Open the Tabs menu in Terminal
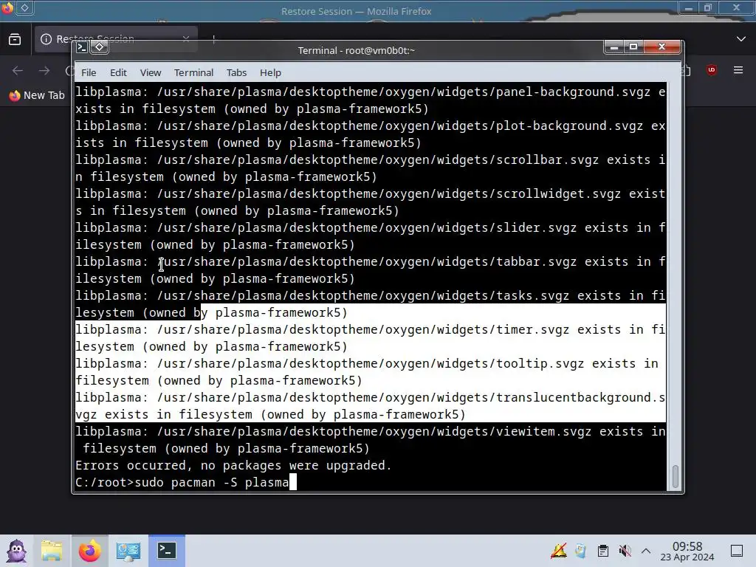The image size is (756, 567). (236, 73)
